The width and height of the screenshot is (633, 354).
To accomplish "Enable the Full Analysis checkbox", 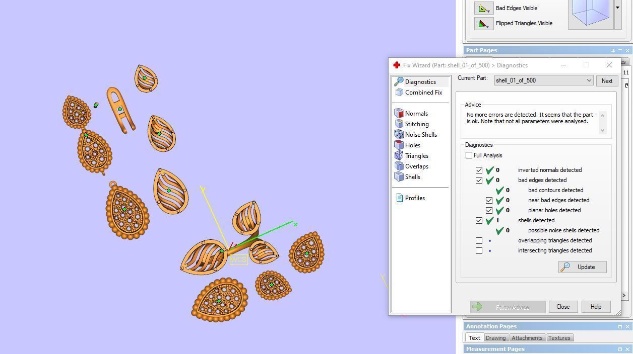I will [x=469, y=155].
